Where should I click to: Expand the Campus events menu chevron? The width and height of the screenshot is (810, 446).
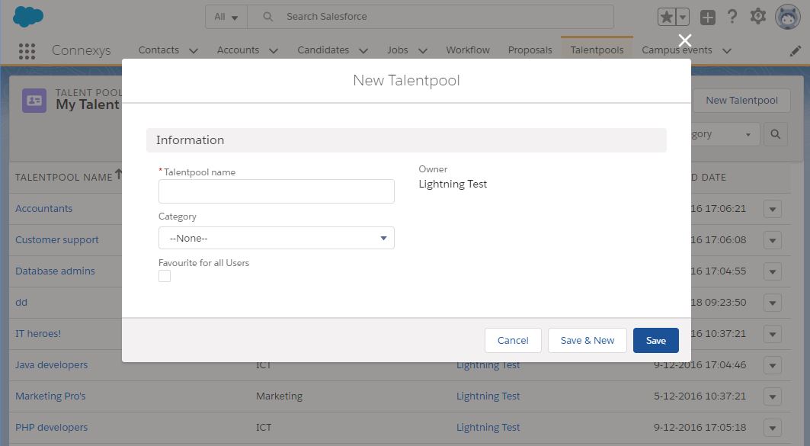(x=727, y=50)
